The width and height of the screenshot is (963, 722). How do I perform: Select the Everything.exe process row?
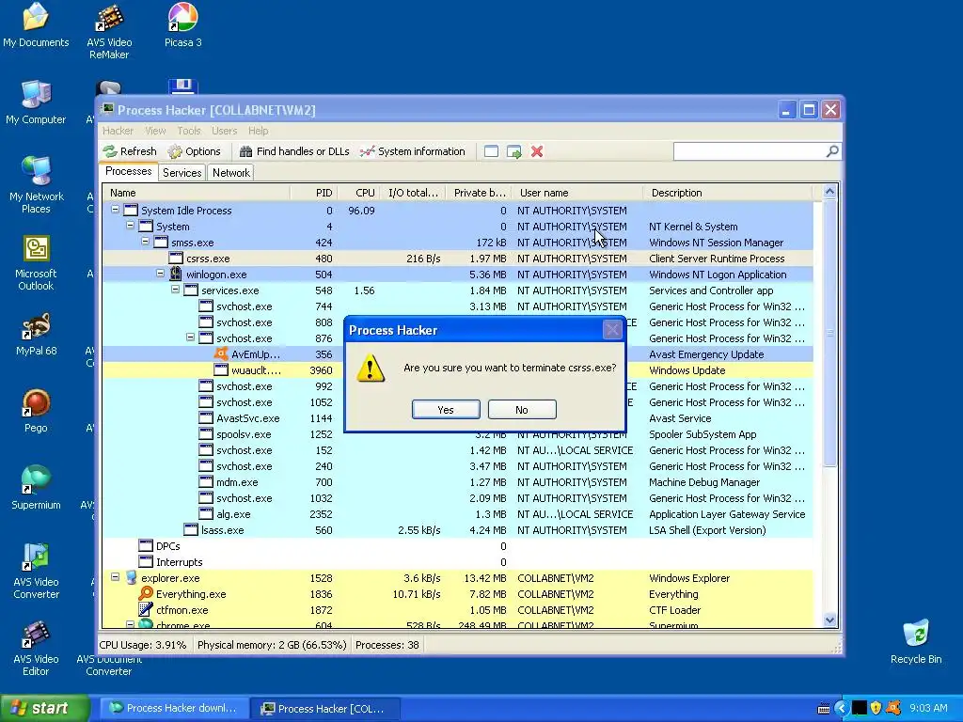click(458, 594)
